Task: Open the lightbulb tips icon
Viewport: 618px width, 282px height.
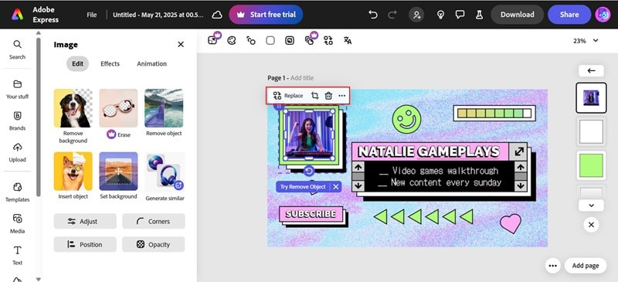Action: 440,15
